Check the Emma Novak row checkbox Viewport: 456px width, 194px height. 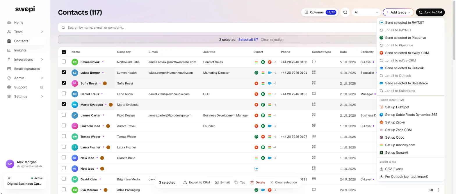[64, 61]
